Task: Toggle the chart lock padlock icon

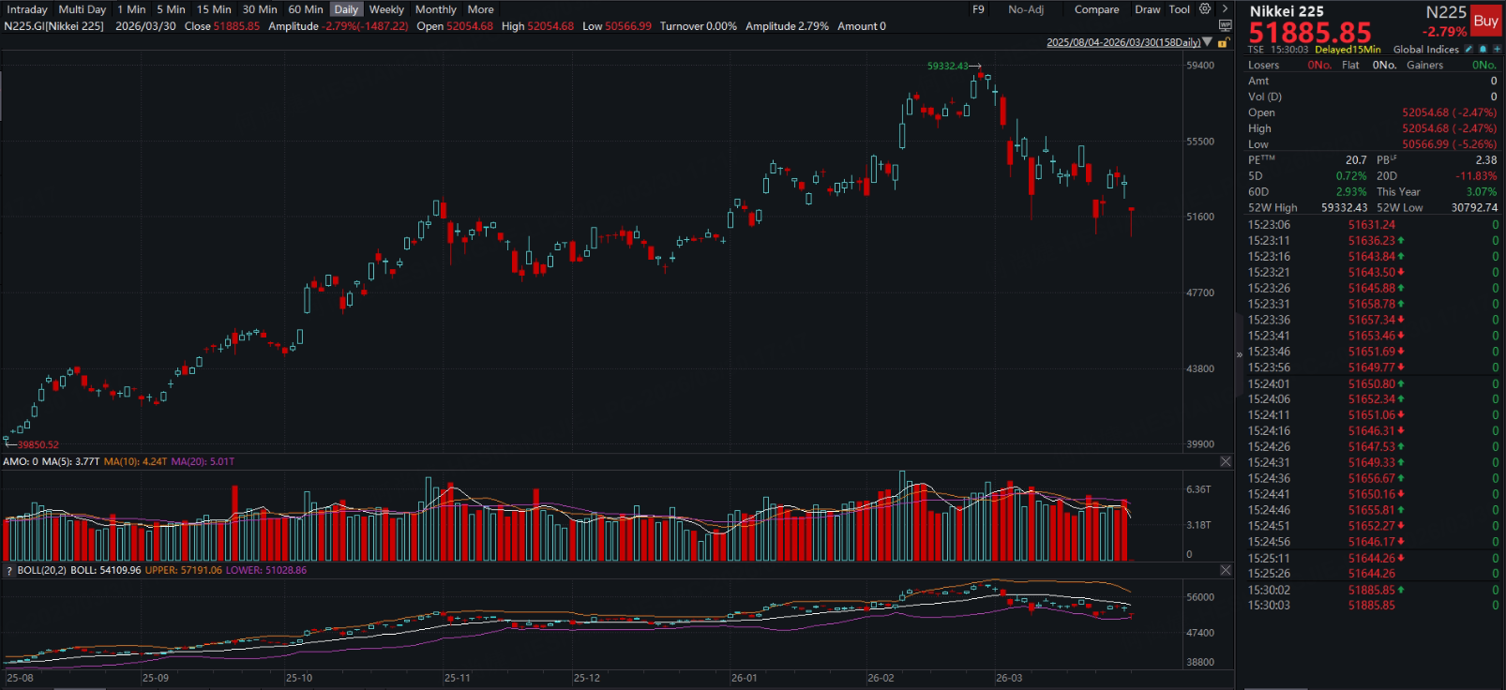Action: coord(1222,43)
